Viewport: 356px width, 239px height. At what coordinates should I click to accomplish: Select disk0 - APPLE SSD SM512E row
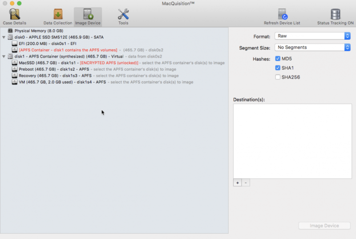pos(114,37)
